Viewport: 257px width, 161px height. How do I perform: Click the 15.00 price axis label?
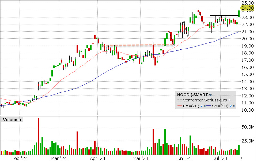tap(248, 74)
